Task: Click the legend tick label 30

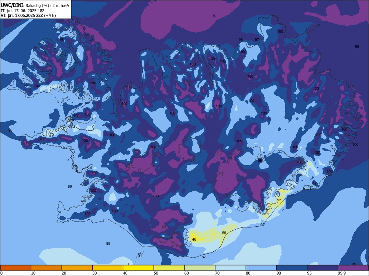Action: coord(94,273)
